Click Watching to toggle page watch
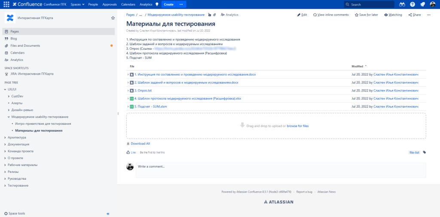The image size is (440, 217). [393, 15]
